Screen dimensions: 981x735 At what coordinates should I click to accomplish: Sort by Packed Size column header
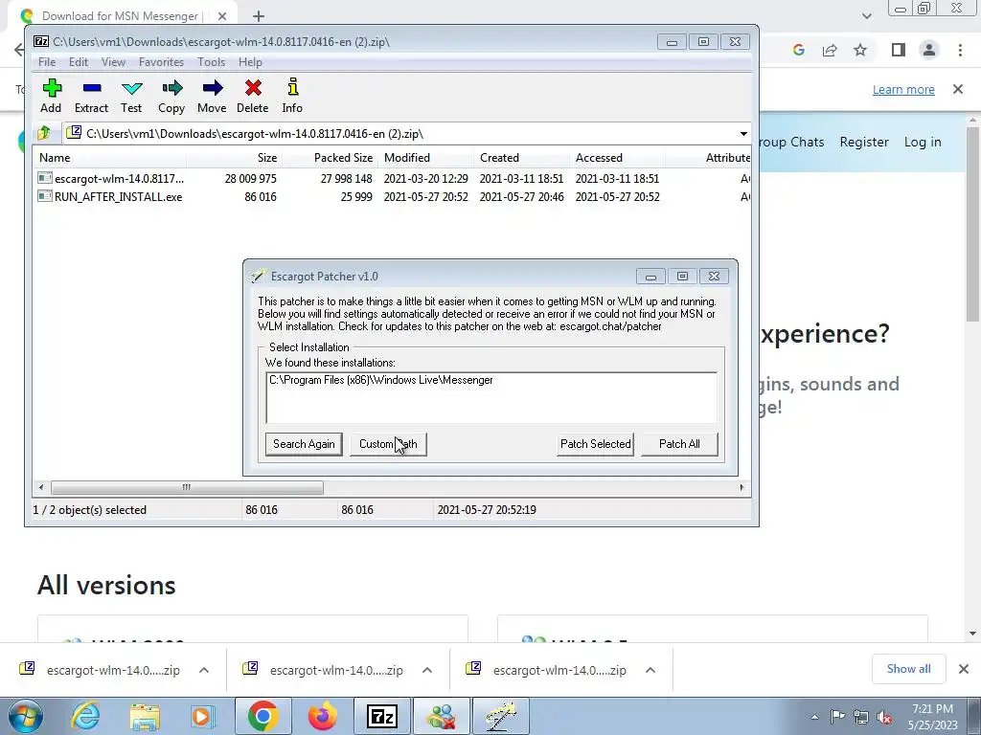(331, 158)
